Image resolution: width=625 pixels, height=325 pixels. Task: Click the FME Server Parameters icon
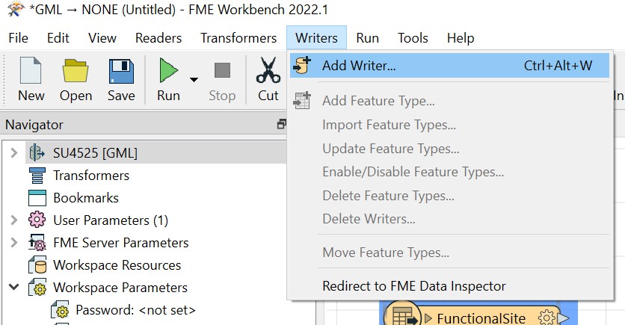pyautogui.click(x=37, y=243)
